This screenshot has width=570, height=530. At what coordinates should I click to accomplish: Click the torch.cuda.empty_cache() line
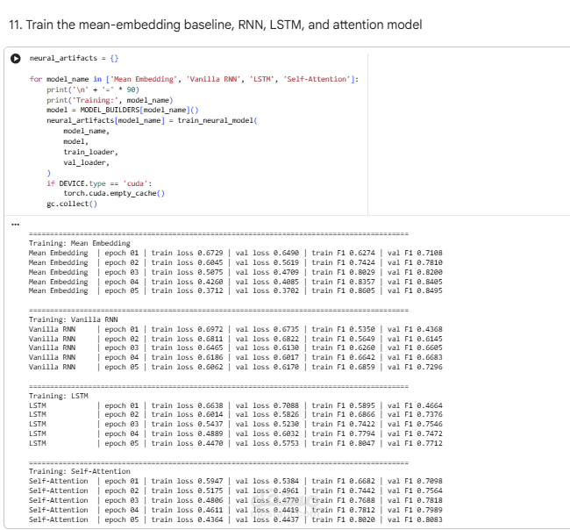pos(114,193)
